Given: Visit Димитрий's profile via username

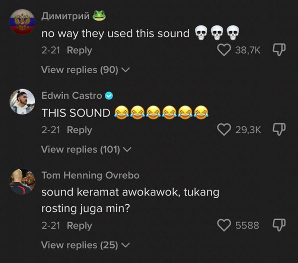Looking at the screenshot, I should 65,16.
